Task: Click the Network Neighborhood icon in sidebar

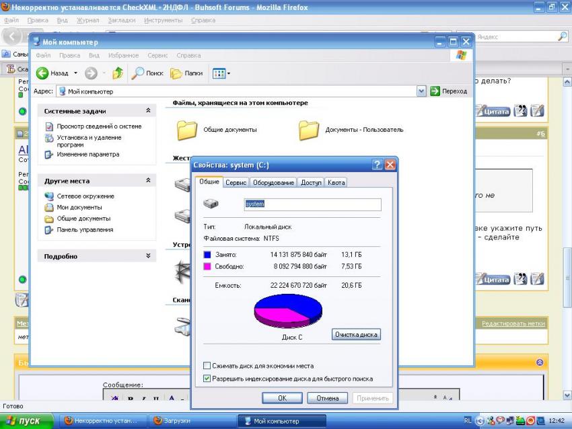Action: (x=48, y=196)
